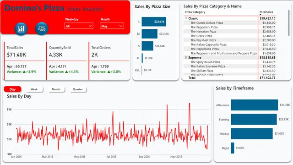Select the S size bar
Image resolution: width=293 pixels, height=165 pixels.
click(x=147, y=46)
